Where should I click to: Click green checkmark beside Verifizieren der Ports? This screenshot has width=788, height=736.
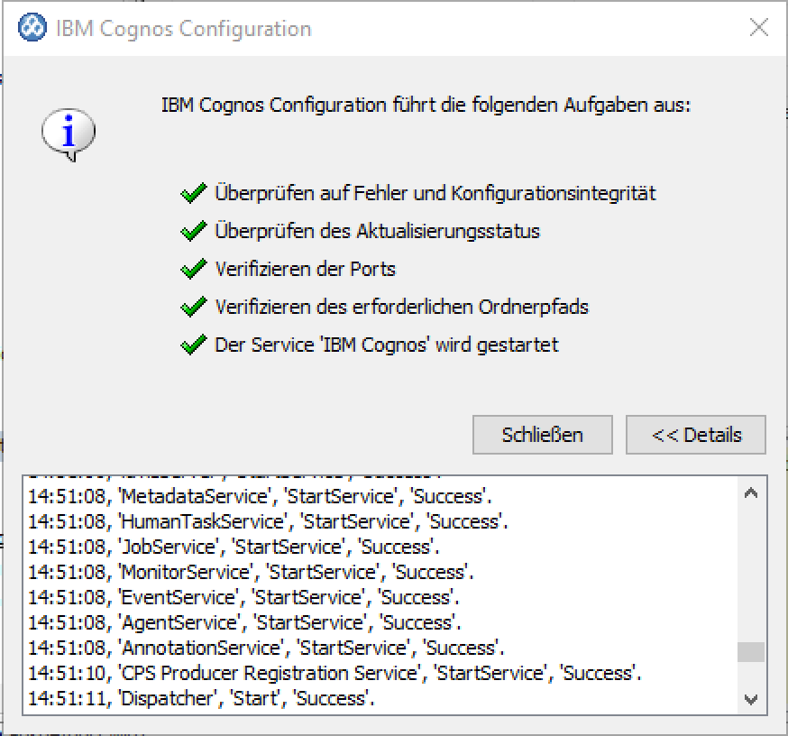(x=193, y=270)
